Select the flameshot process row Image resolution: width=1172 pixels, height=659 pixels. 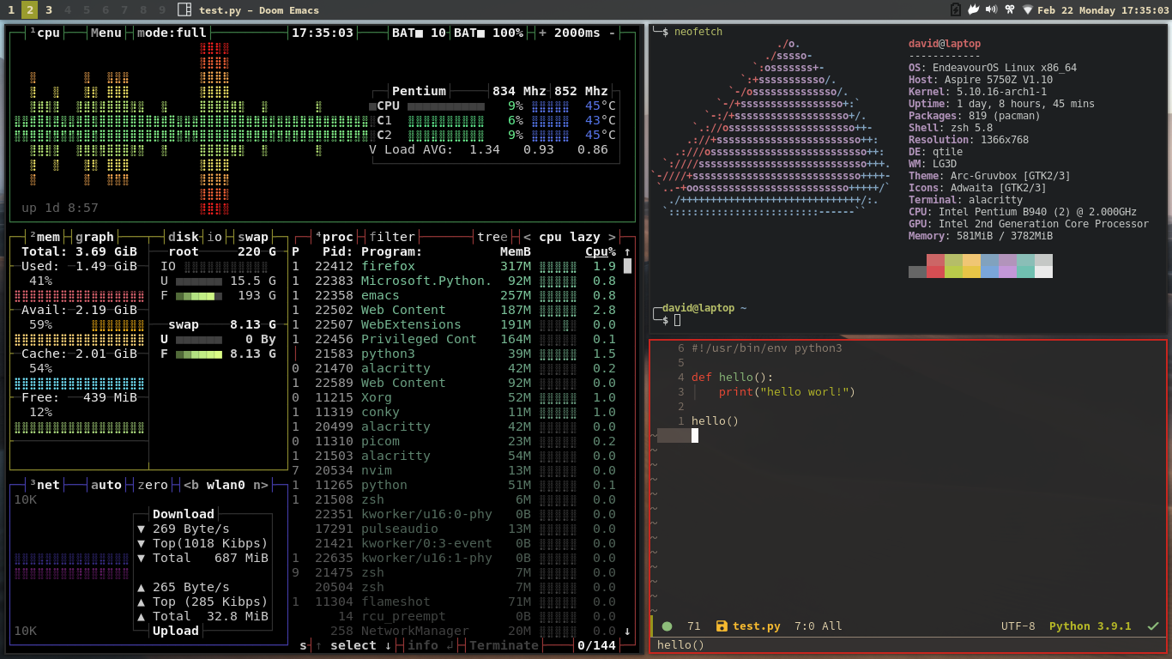point(455,602)
